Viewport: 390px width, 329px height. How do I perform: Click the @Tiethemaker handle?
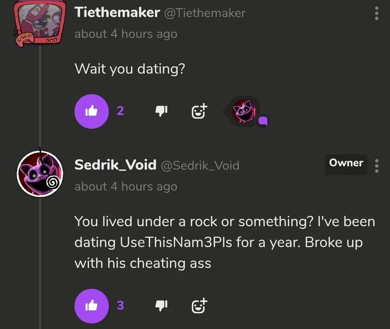[204, 13]
